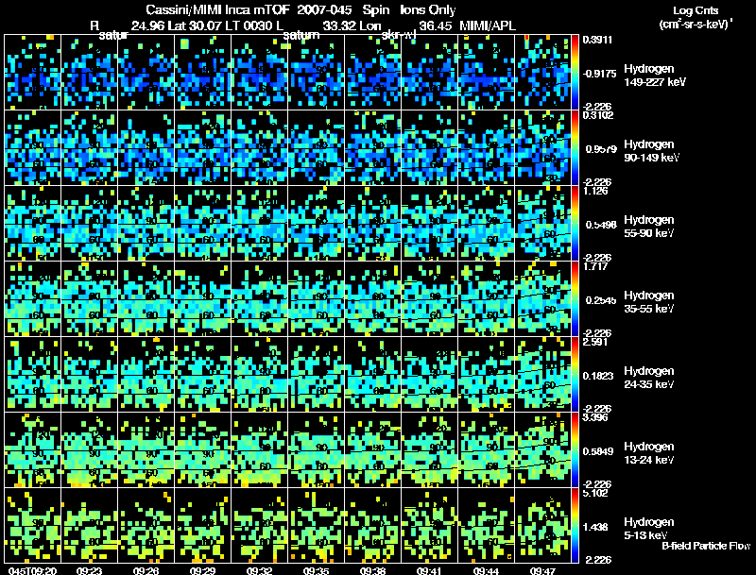Click the 045T09:20 time label
The image size is (756, 575).
pos(32,570)
